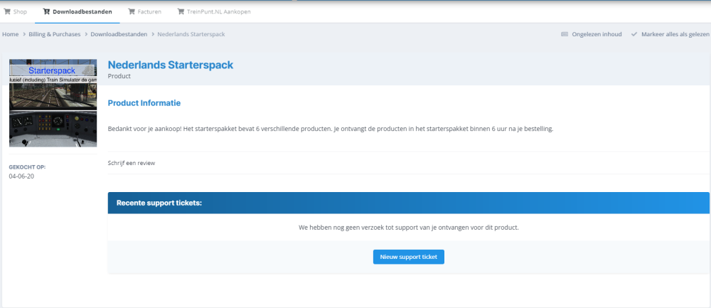711x308 pixels.
Task: Open Billing & Purchases breadcrumb link
Action: [55, 33]
